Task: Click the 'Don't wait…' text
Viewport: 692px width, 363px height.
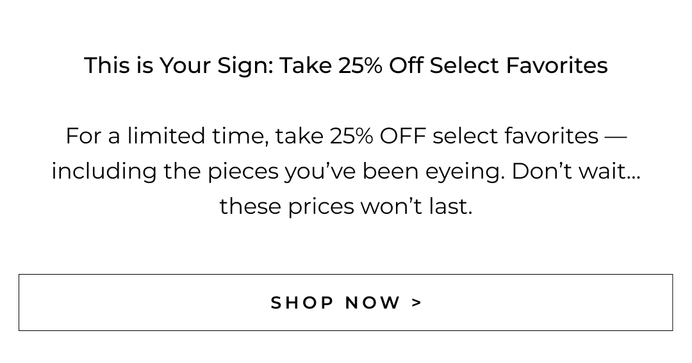Action: click(x=576, y=172)
